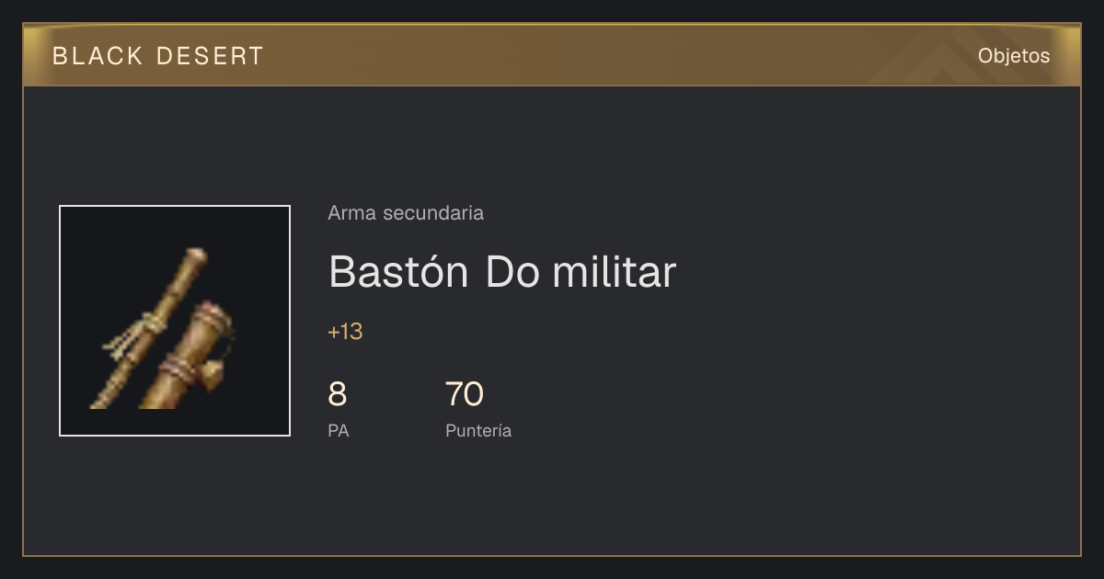Click the golden header banner middle
Image resolution: width=1104 pixels, height=579 pixels.
point(552,55)
